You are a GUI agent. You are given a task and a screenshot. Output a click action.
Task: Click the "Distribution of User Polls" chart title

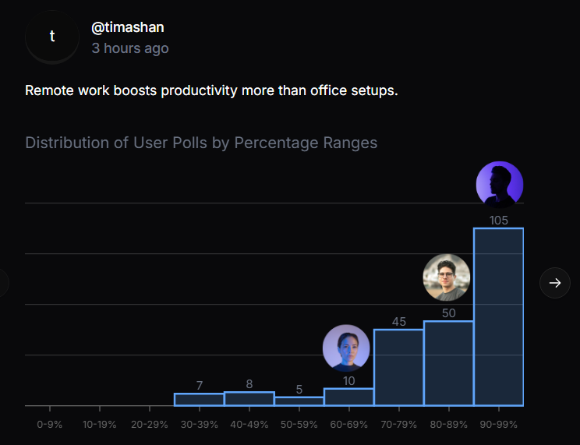[201, 143]
